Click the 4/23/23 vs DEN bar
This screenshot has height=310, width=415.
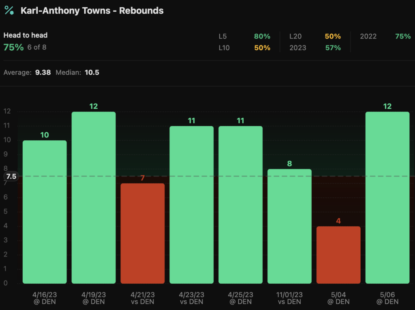pos(191,205)
